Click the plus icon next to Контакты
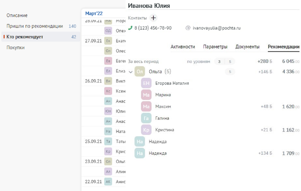301x191 pixels. click(153, 18)
